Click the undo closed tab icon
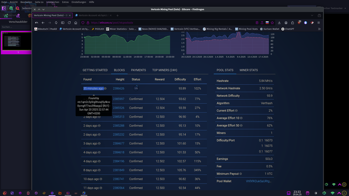 click(x=36, y=23)
